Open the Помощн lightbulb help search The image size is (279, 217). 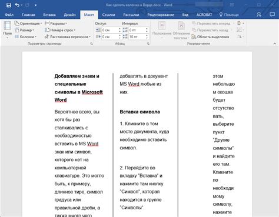click(x=229, y=15)
